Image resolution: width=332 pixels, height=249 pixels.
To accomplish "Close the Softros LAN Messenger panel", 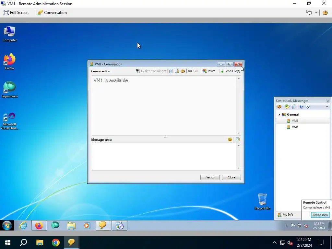I will pyautogui.click(x=327, y=101).
